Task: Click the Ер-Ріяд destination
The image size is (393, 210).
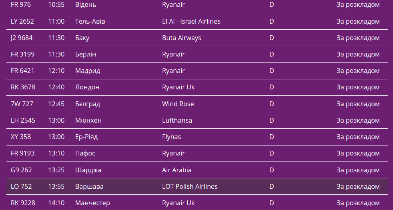Action: (x=86, y=137)
